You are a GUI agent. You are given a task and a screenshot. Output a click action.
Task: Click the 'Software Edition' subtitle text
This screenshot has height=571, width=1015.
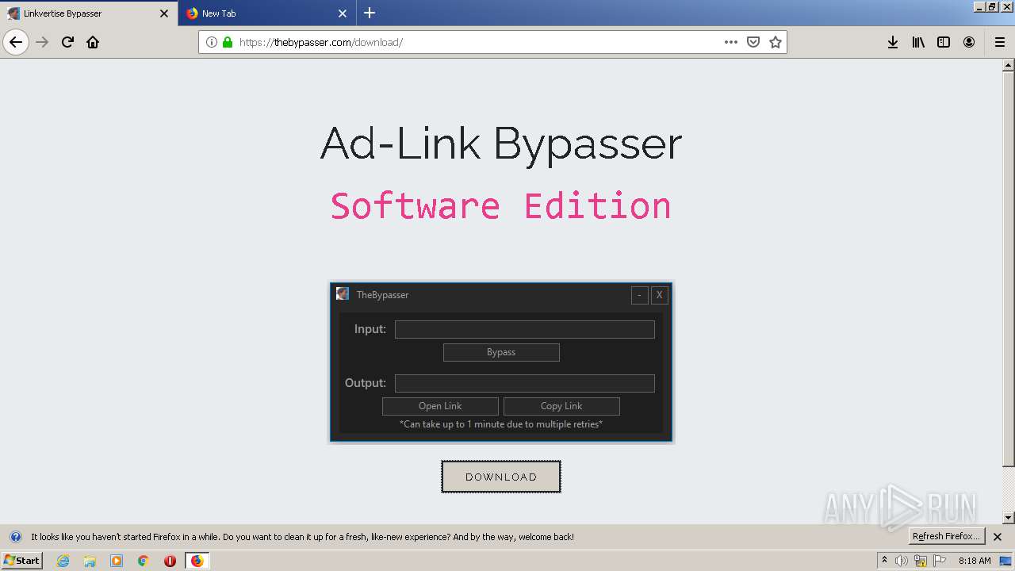click(501, 205)
